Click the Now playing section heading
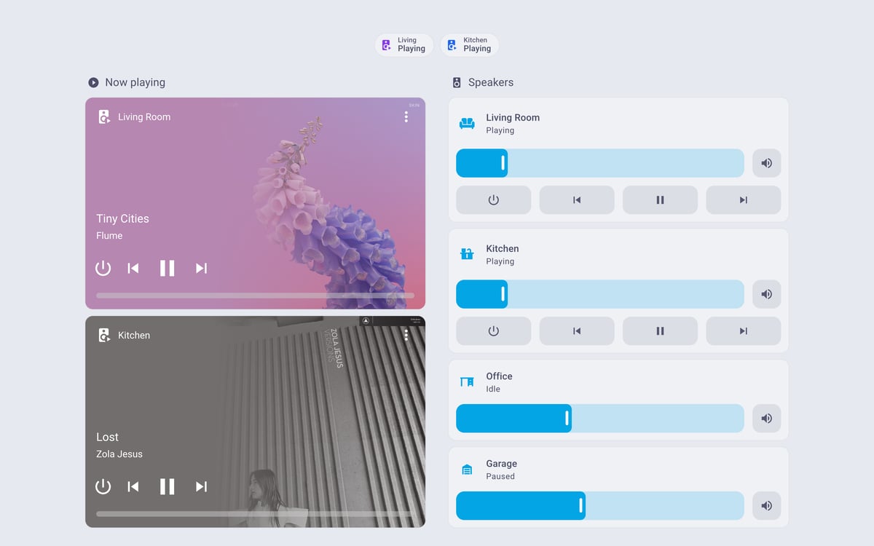 coord(135,82)
